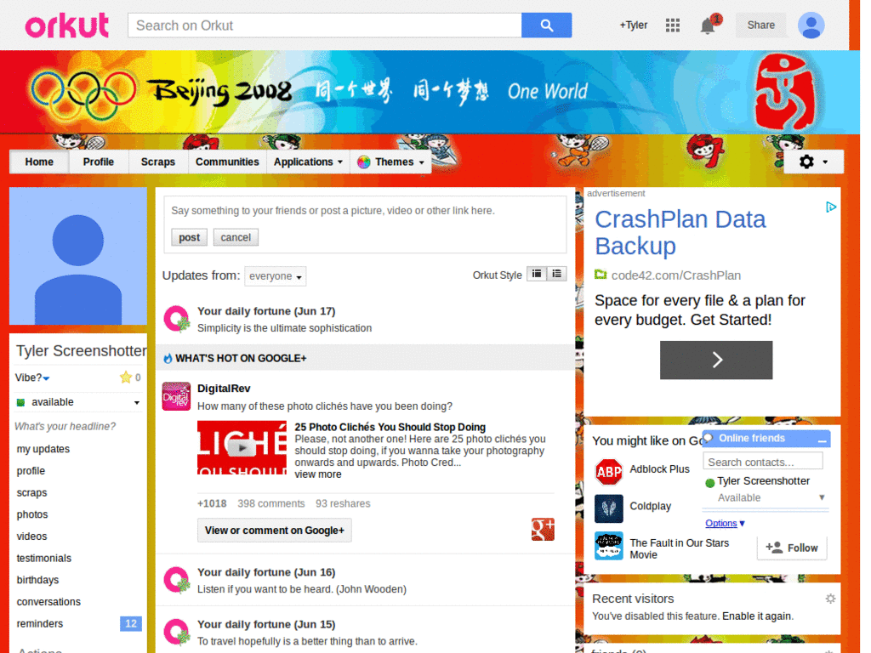Screen dimensions: 871x653
Task: Open the chat Available status dropdown
Action: tap(771, 497)
